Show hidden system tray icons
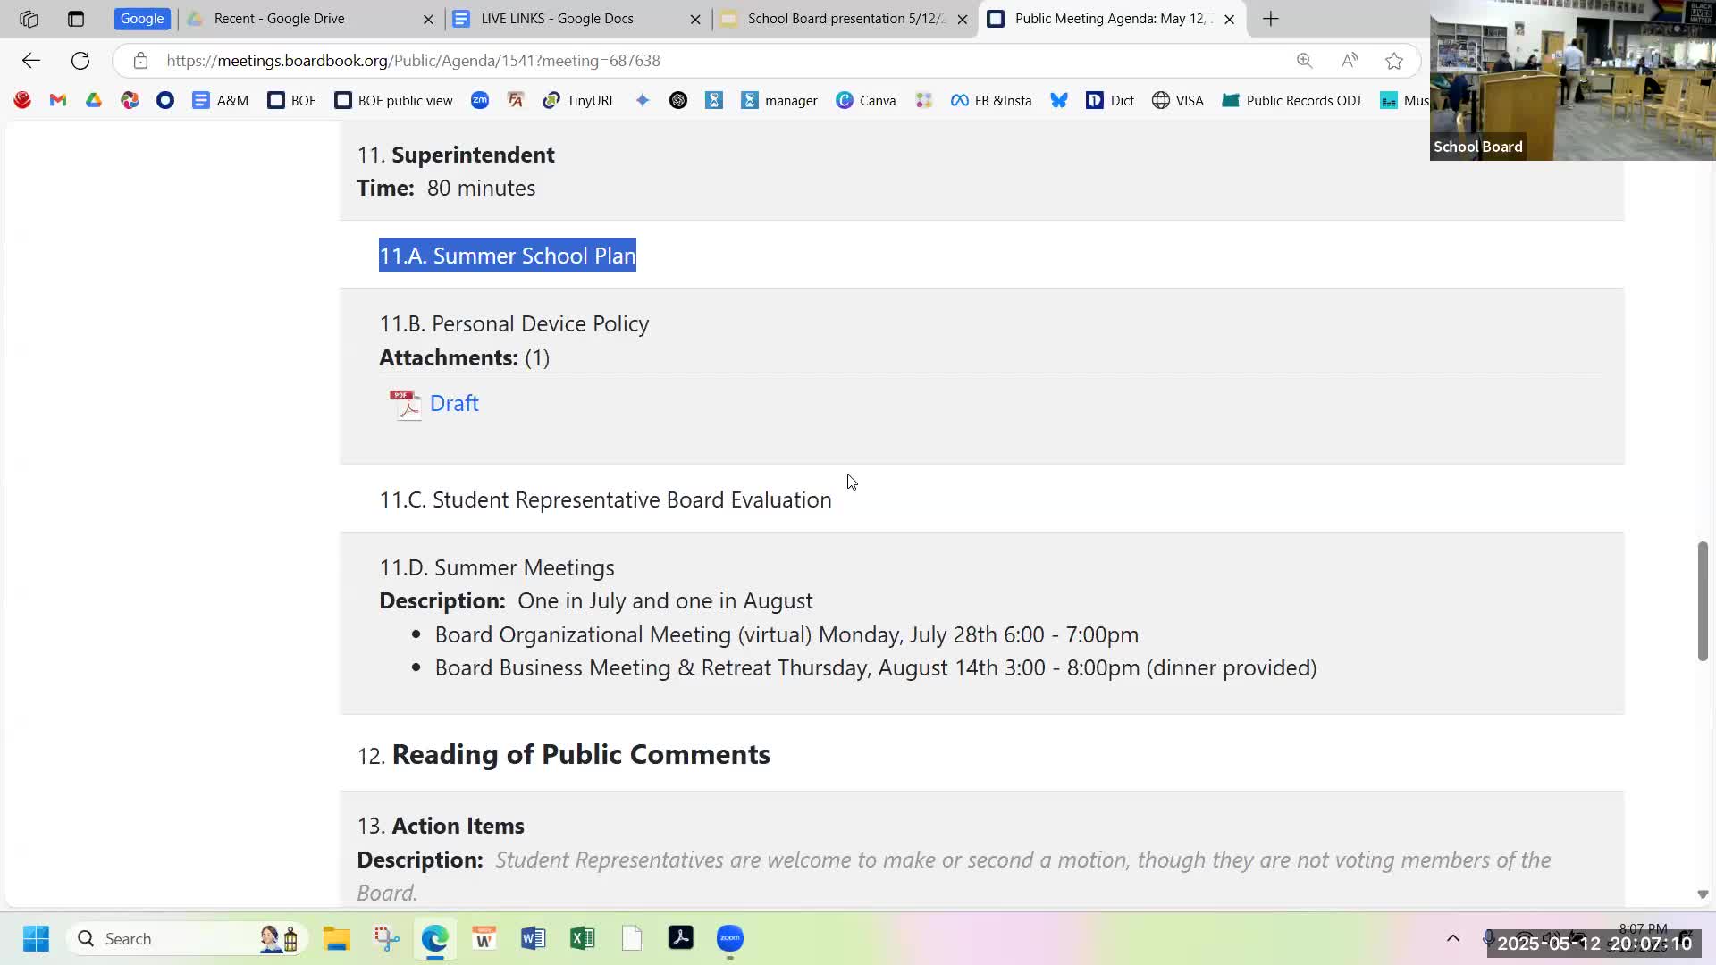This screenshot has height=965, width=1716. pyautogui.click(x=1452, y=938)
